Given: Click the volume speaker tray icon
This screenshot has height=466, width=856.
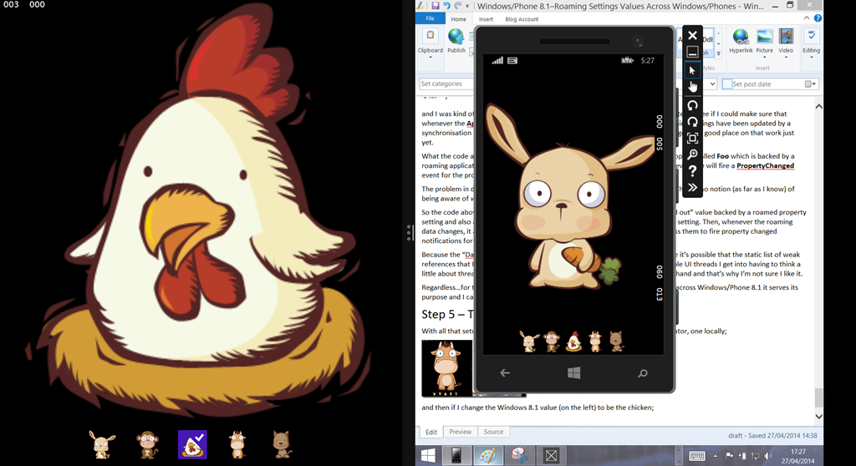Looking at the screenshot, I should (769, 456).
